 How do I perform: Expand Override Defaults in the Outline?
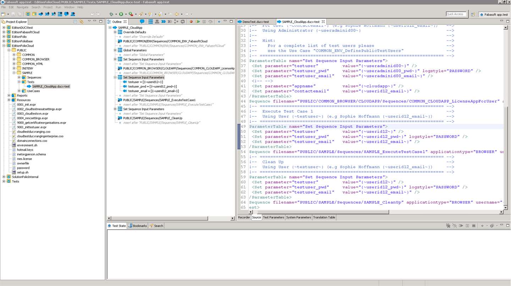tap(115, 32)
